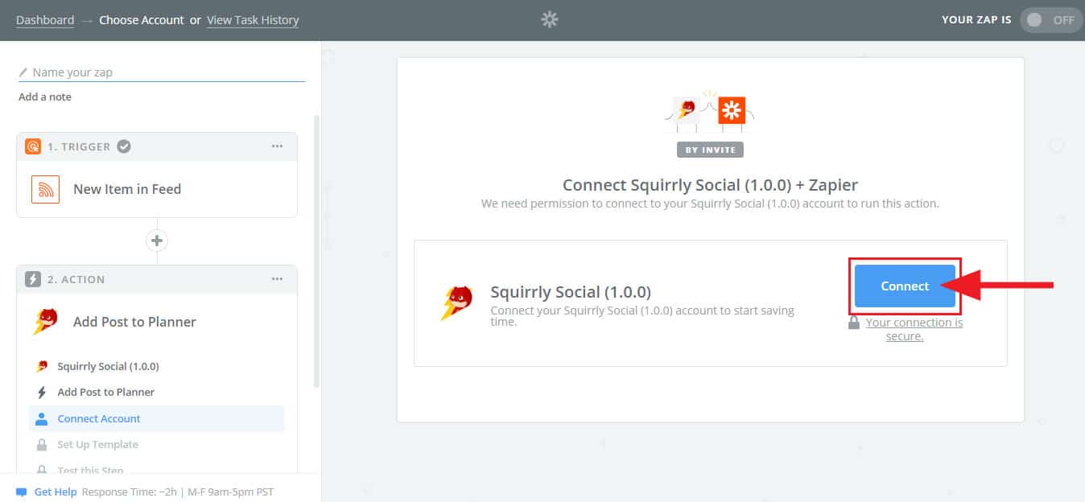The width and height of the screenshot is (1085, 502).
Task: Click the small Squirrly icon in step list
Action: click(x=42, y=366)
